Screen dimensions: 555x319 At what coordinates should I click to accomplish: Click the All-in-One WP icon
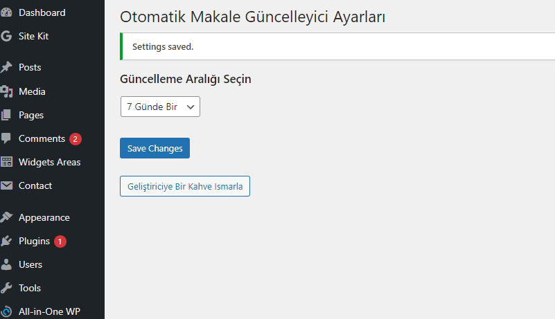(x=6, y=311)
